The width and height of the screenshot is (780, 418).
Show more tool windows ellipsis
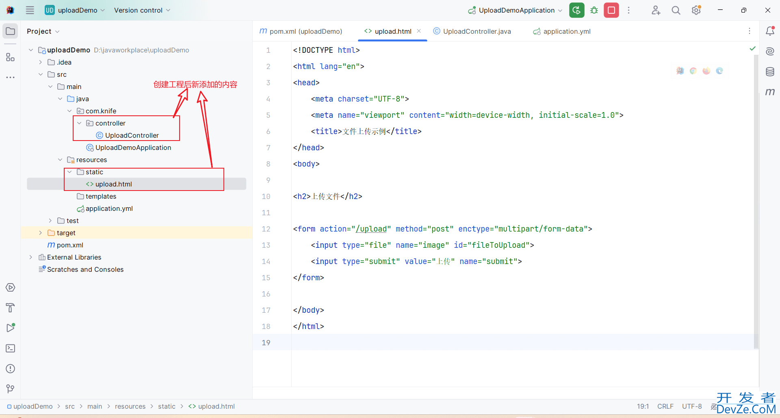click(11, 77)
